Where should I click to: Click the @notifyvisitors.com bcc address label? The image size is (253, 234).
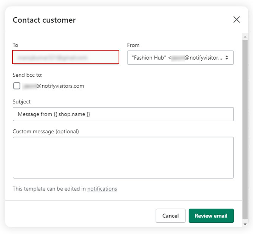pyautogui.click(x=53, y=86)
